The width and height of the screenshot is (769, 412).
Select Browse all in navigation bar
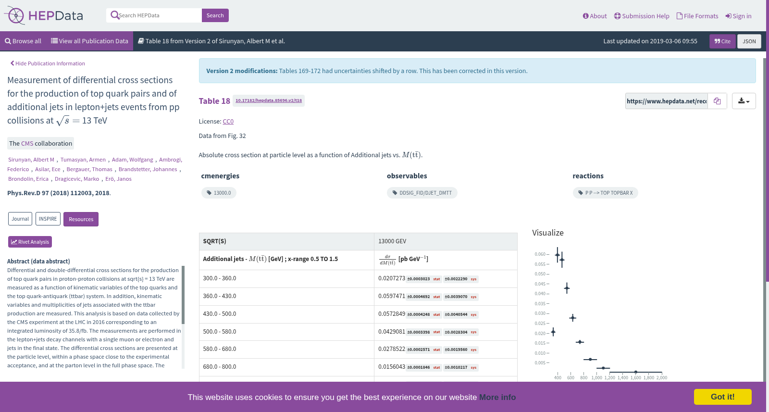(23, 41)
